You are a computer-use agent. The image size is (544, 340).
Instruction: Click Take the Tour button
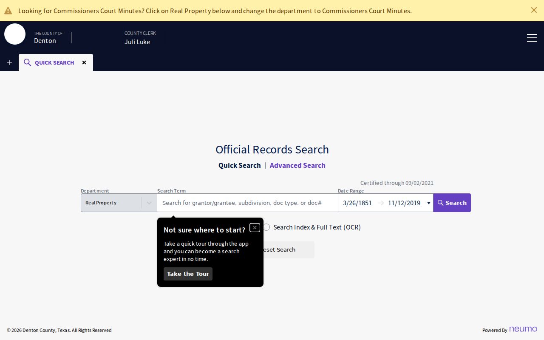[x=188, y=274]
